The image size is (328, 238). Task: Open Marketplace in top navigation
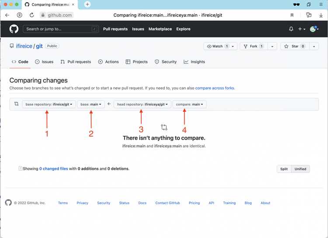160,29
